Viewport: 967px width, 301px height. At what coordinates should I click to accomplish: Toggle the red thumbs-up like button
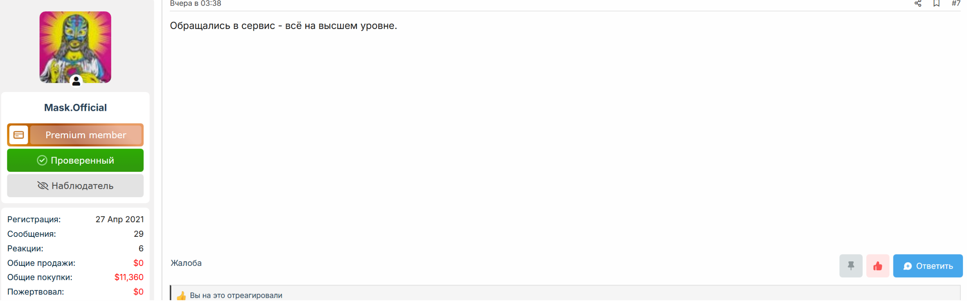point(878,266)
